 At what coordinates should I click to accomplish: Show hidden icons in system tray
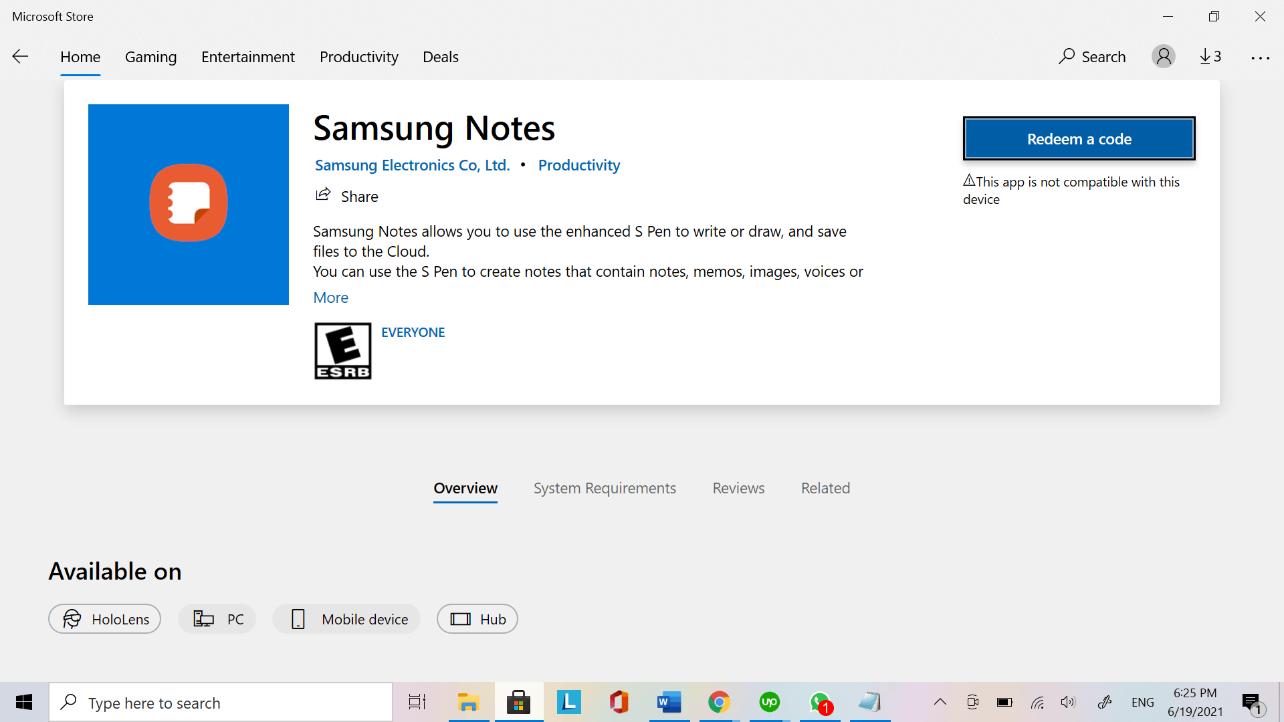(x=940, y=702)
